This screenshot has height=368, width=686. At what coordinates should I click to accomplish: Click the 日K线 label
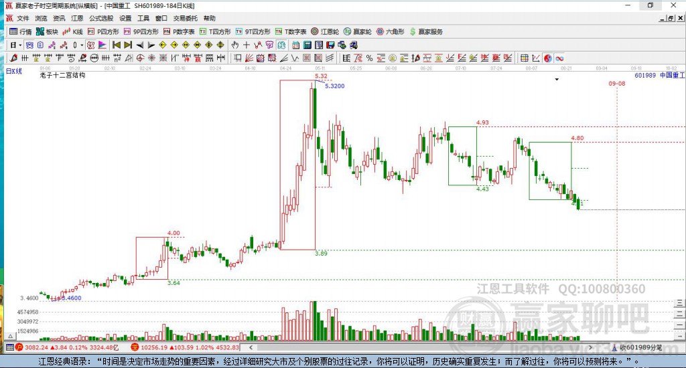(13, 71)
